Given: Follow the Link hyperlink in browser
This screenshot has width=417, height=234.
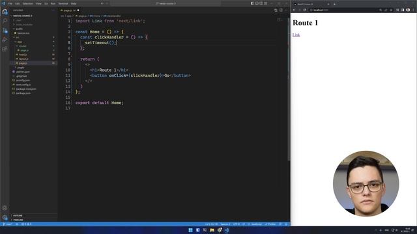Looking at the screenshot, I should 296,34.
